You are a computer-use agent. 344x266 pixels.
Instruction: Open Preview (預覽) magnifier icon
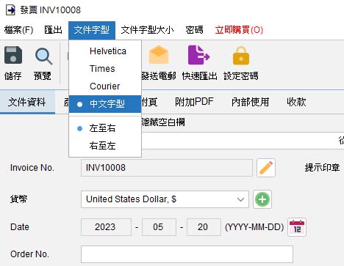tap(43, 56)
